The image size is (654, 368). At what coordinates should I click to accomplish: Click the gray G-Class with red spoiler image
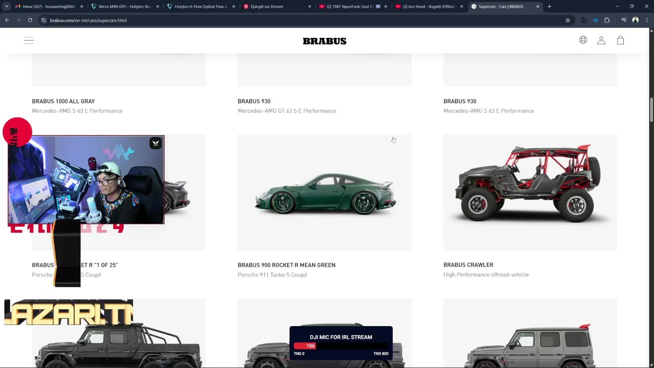530,333
